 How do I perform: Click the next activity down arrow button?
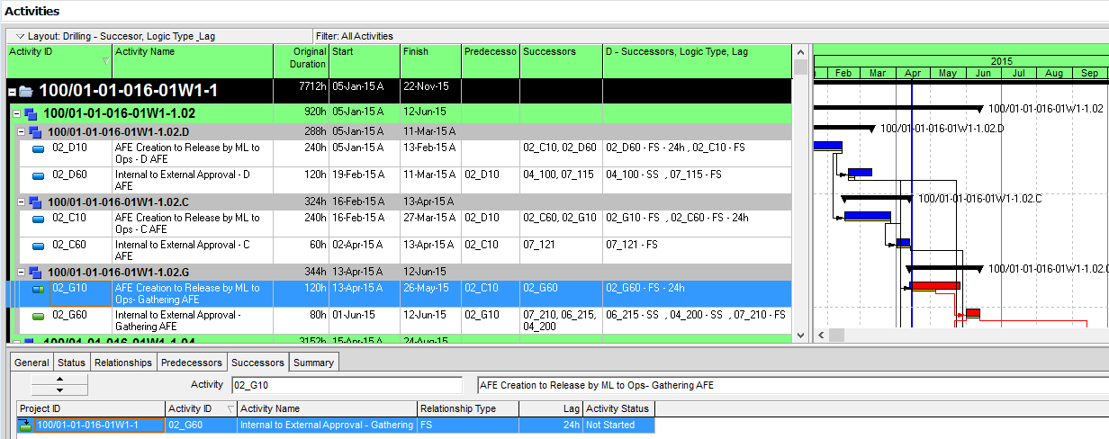pos(59,390)
